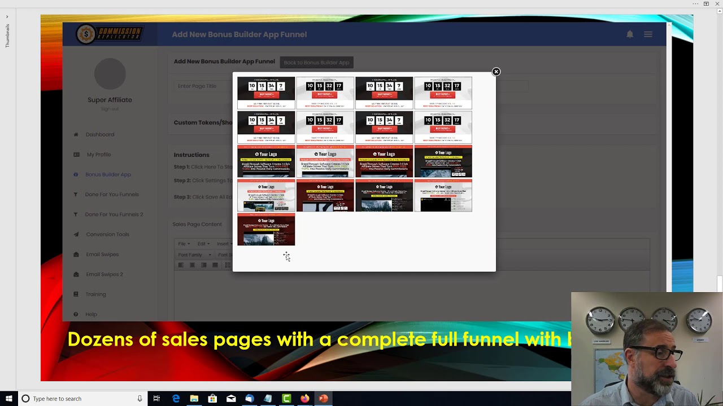
Task: Click the Done For You Funnels 2 funnel icon
Action: pos(76,214)
